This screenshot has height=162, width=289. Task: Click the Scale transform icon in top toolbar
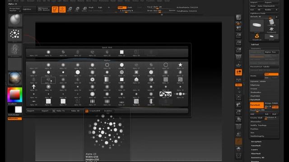click(x=77, y=9)
